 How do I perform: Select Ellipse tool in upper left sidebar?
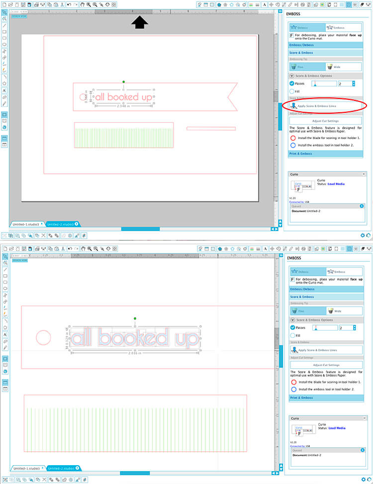4,44
